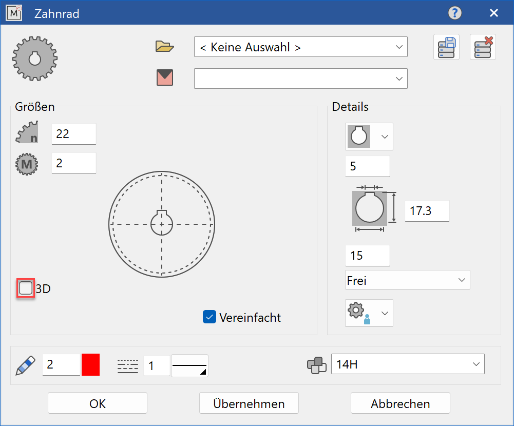Open the 14H layer dropdown
514x426 pixels.
(408, 364)
